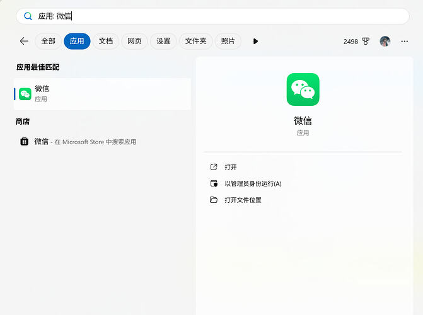Show more filters with the play arrow
This screenshot has width=423, height=315.
pos(255,41)
